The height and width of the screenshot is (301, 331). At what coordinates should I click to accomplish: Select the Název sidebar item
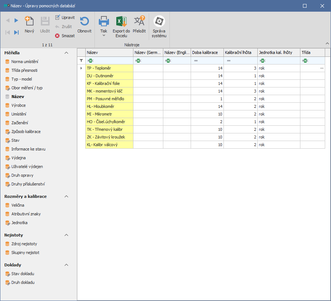15,97
